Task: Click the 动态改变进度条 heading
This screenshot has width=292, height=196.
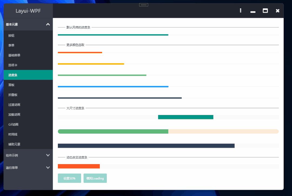Action: point(77,157)
